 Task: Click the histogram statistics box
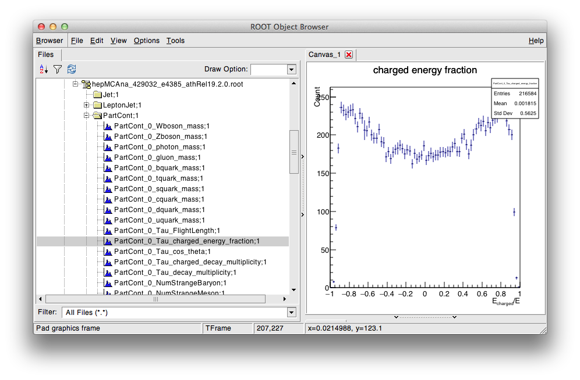coord(515,98)
